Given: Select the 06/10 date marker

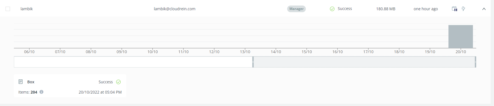Looking at the screenshot, I should pos(29,52).
